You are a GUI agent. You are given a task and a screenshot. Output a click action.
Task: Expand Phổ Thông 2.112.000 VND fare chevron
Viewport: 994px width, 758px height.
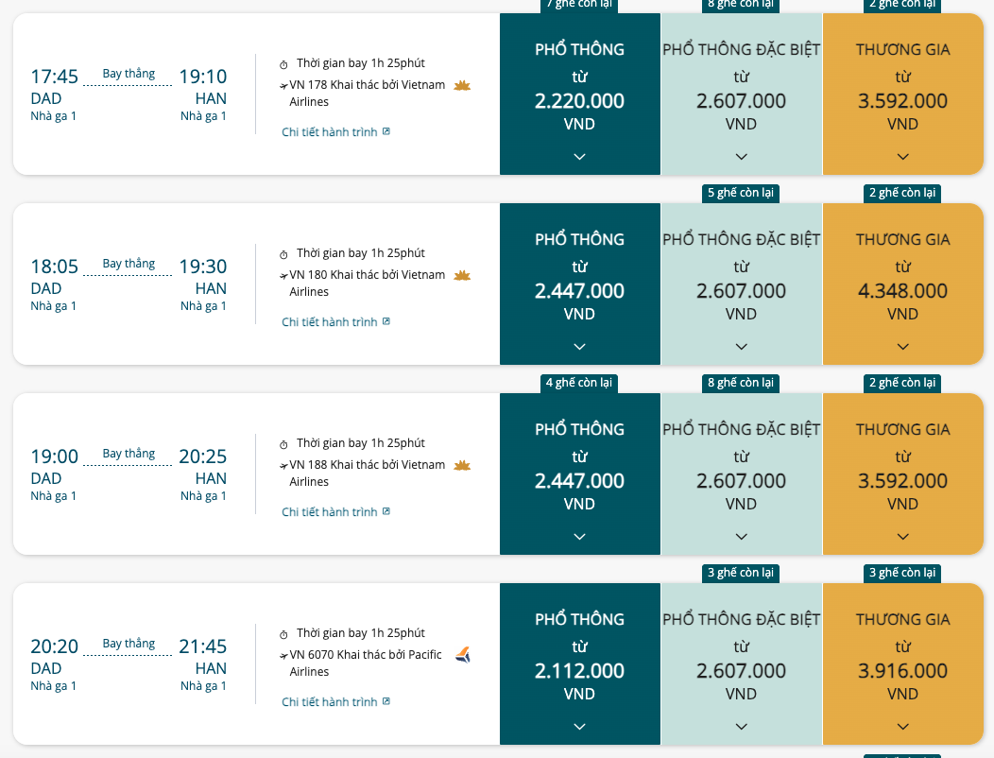click(579, 726)
